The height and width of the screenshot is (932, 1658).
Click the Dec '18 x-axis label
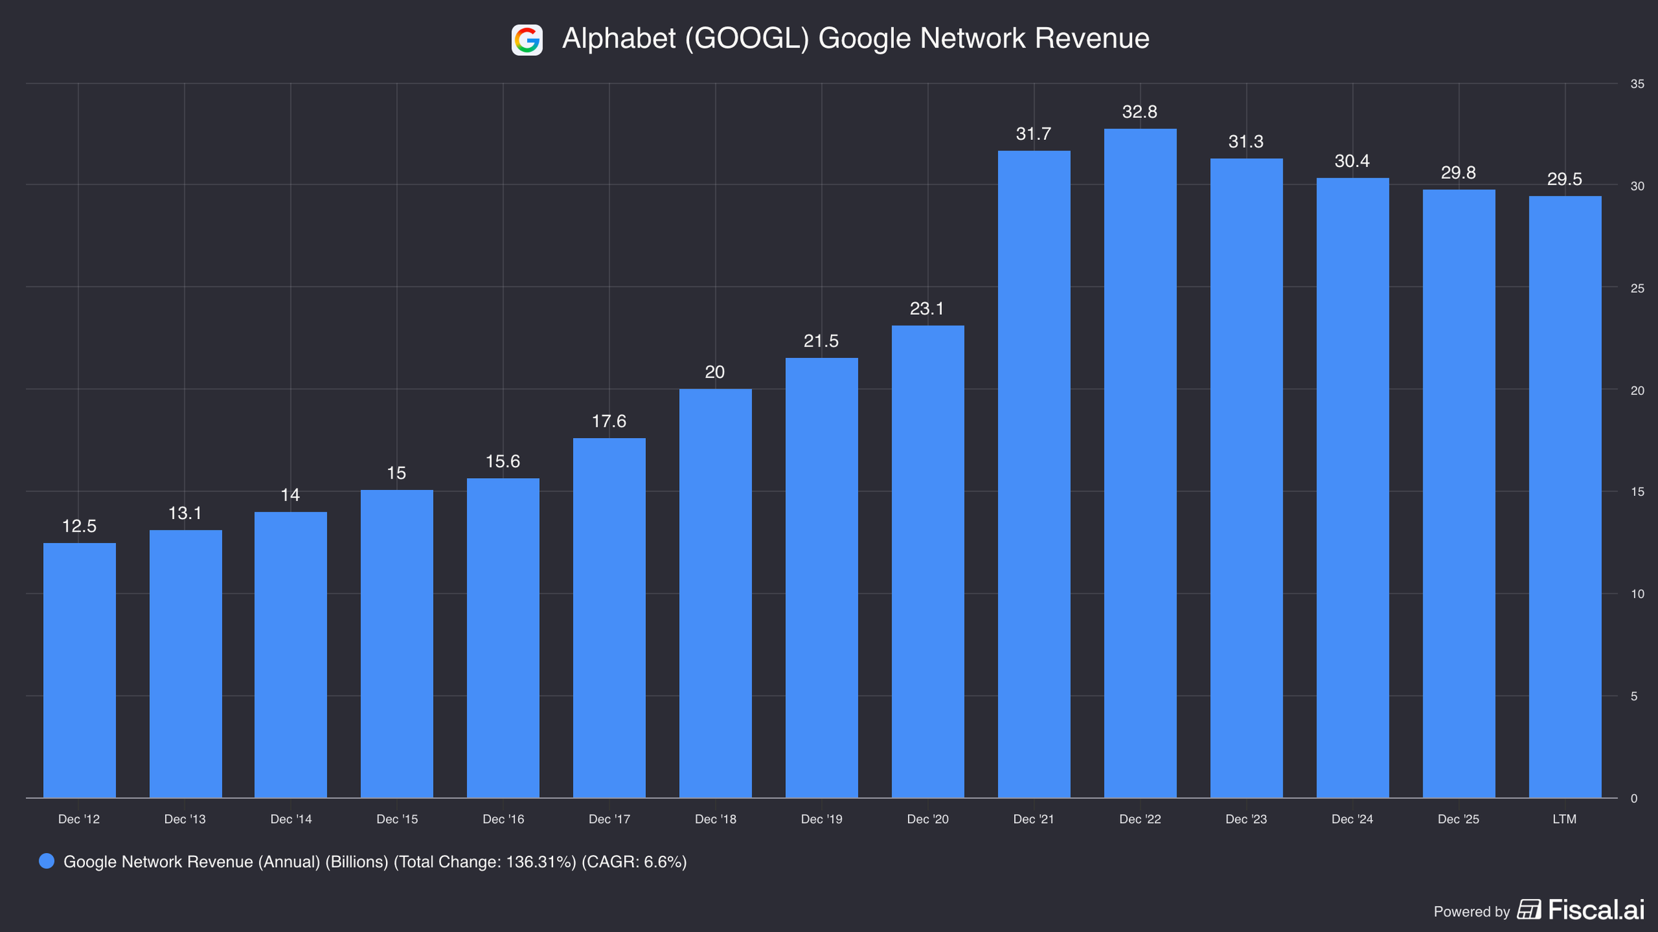click(x=716, y=819)
